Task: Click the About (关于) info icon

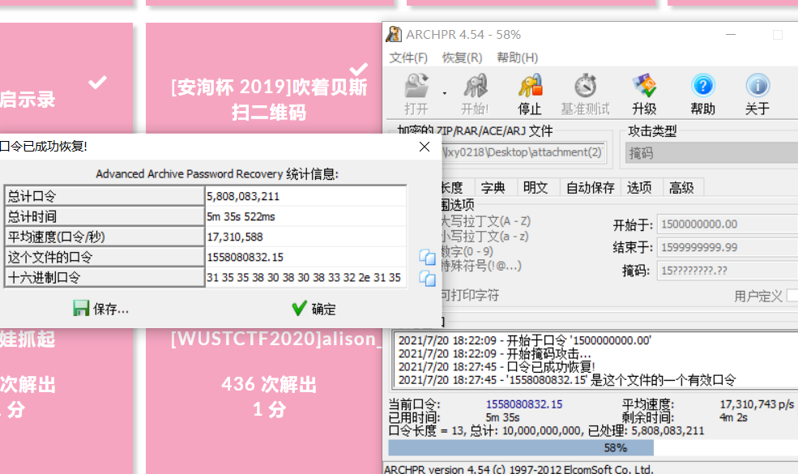Action: tap(757, 93)
